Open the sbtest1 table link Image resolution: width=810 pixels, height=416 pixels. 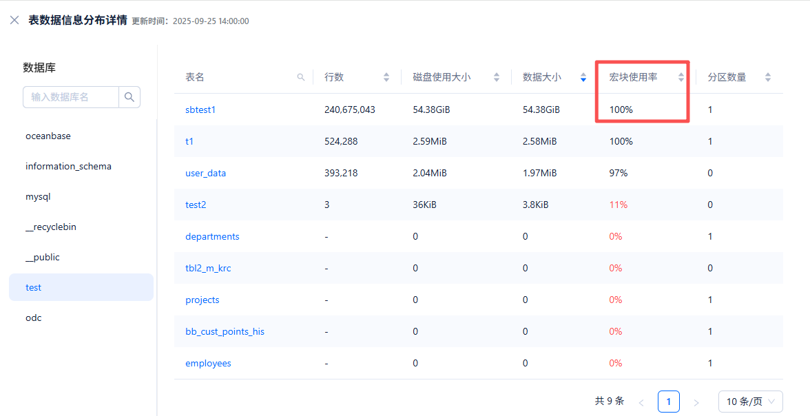pos(200,110)
